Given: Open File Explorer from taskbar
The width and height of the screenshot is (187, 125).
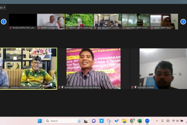Looking at the screenshot, I should (x=124, y=121).
